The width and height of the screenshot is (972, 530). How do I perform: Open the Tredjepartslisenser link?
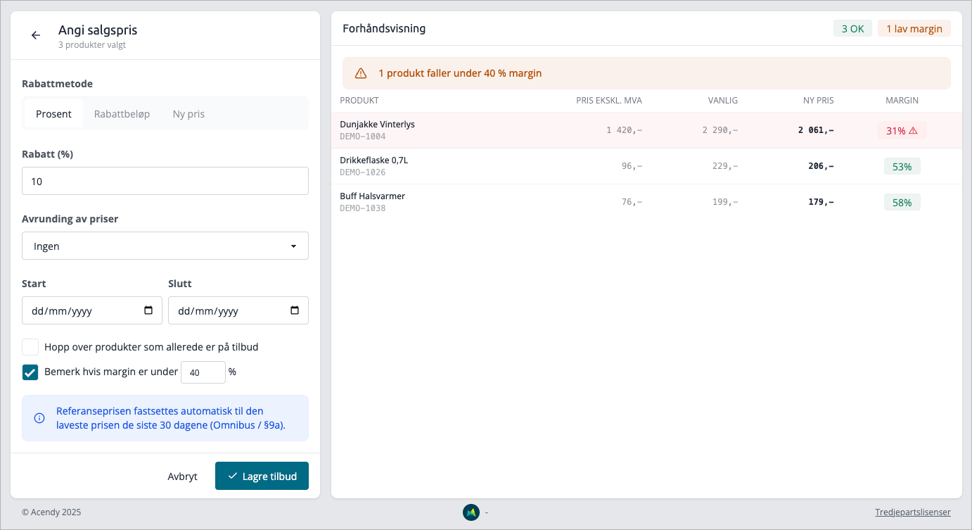point(913,512)
